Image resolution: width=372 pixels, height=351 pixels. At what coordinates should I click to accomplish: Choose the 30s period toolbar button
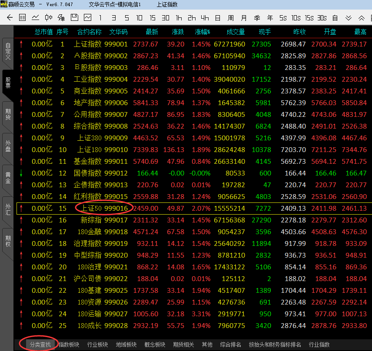[322, 18]
